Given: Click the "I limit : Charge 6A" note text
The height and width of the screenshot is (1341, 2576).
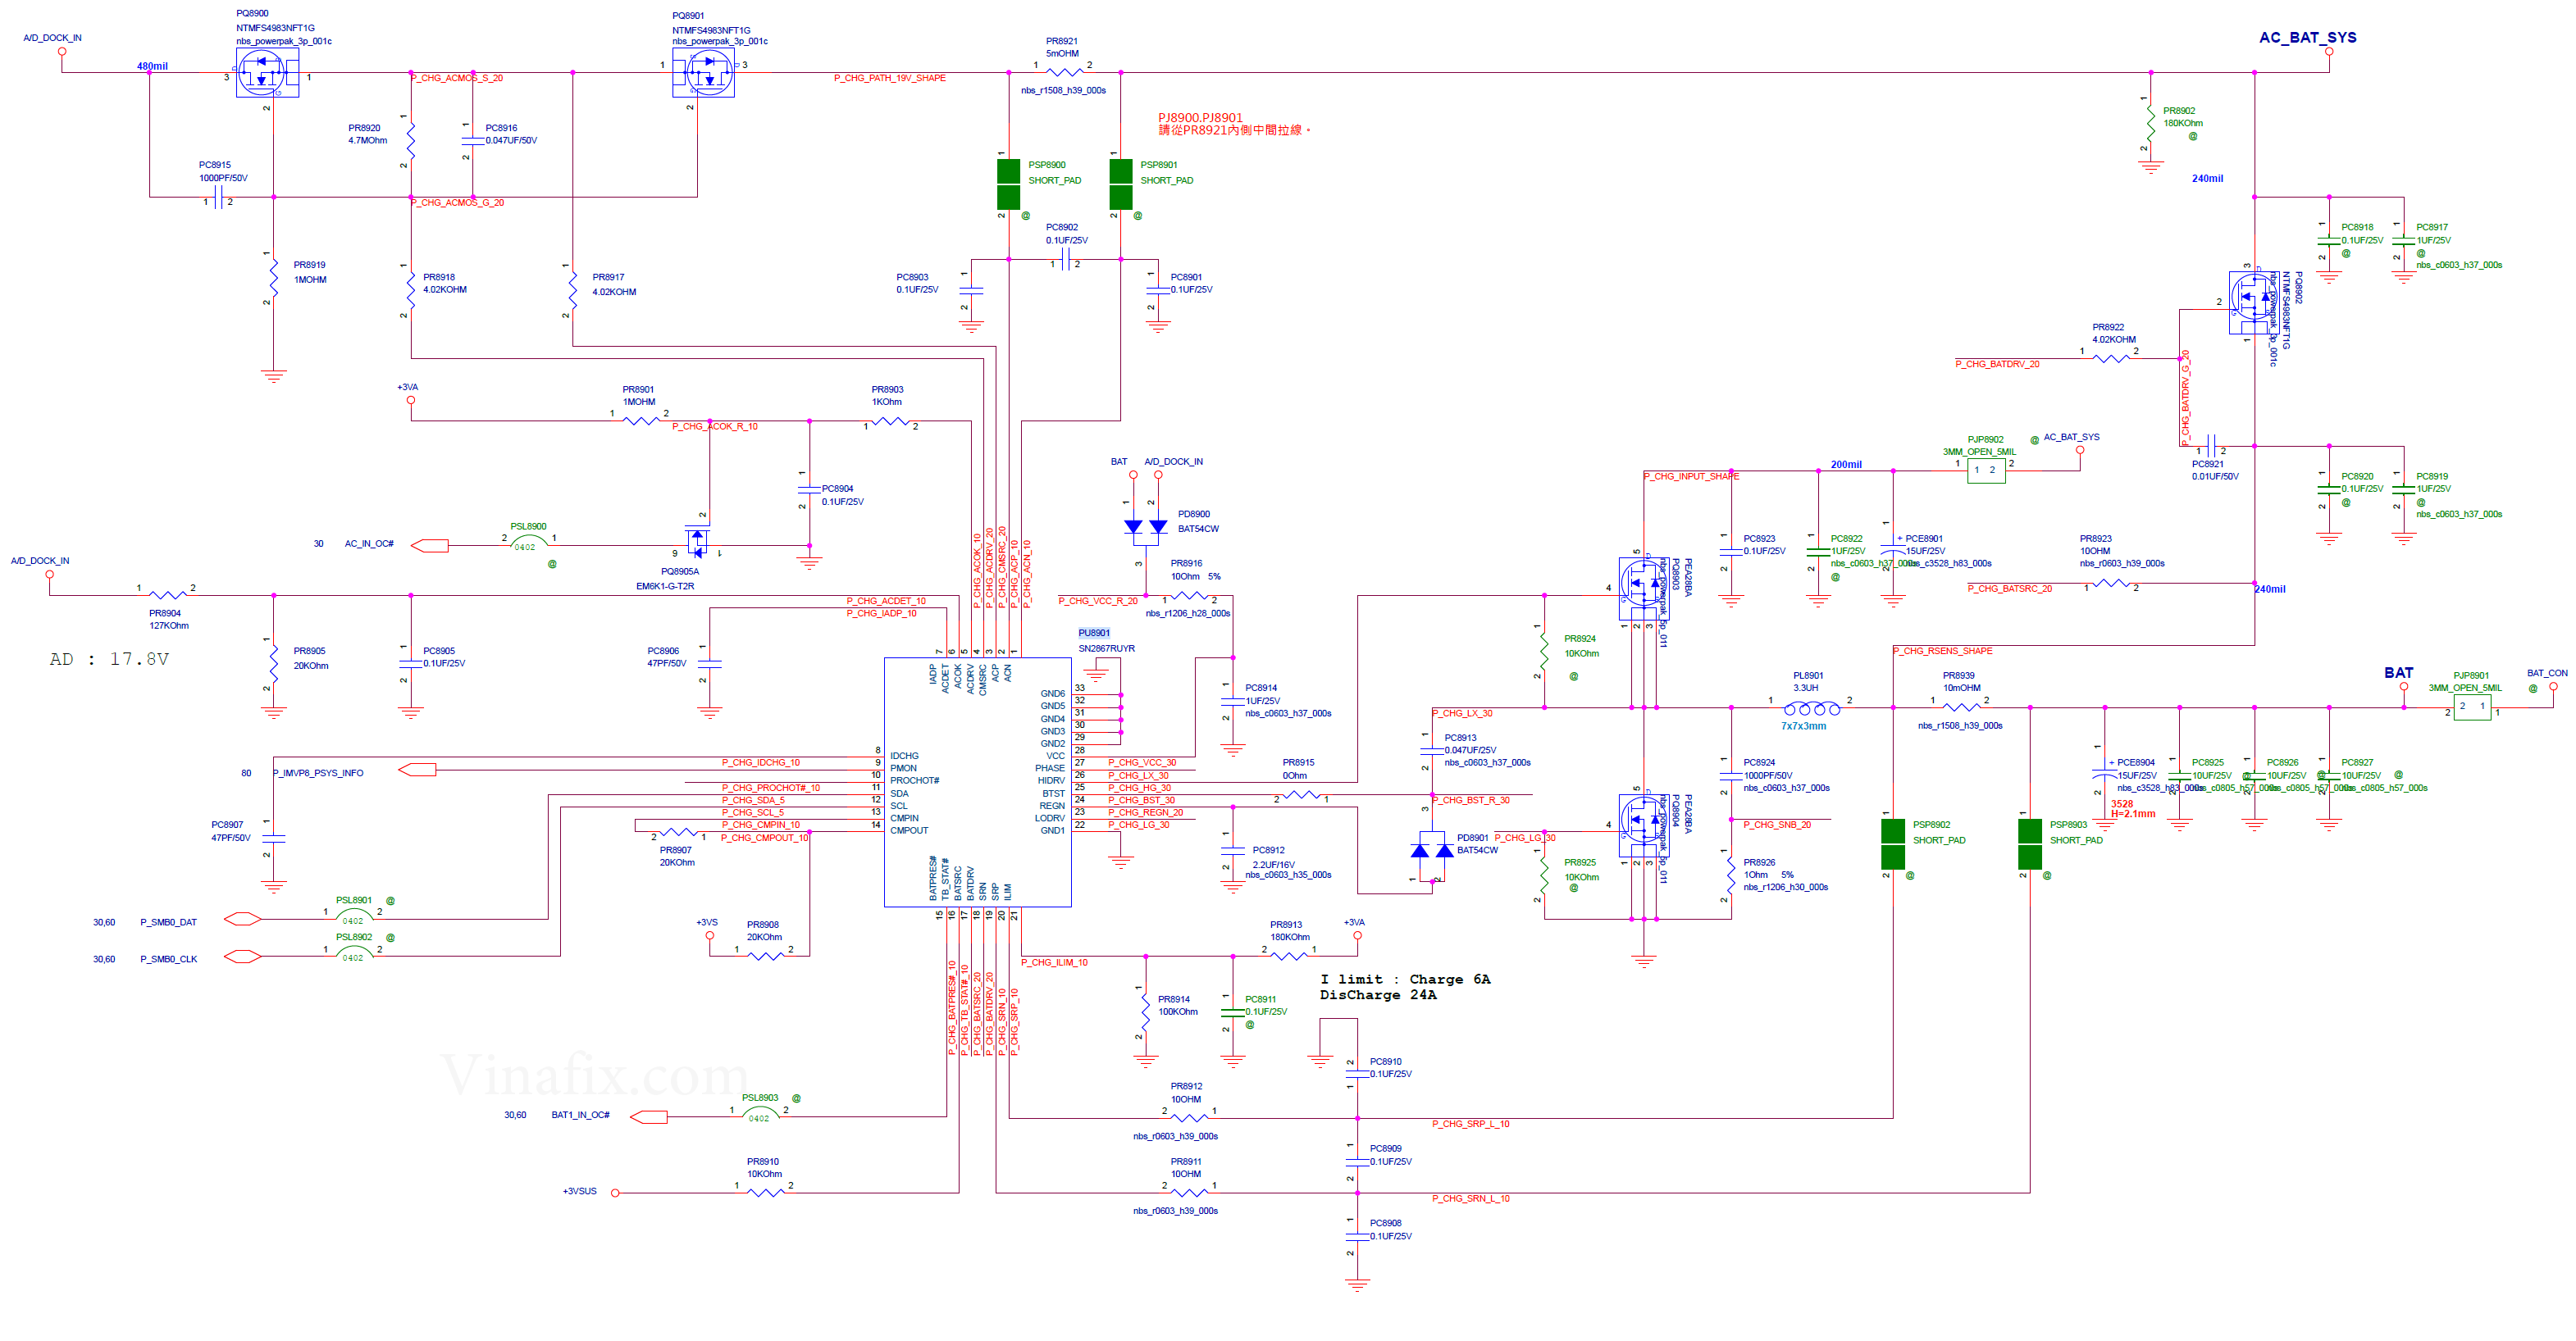Looking at the screenshot, I should (x=1404, y=980).
